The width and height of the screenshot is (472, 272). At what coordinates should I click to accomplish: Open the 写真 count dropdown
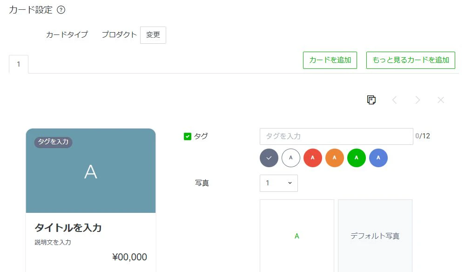point(278,183)
